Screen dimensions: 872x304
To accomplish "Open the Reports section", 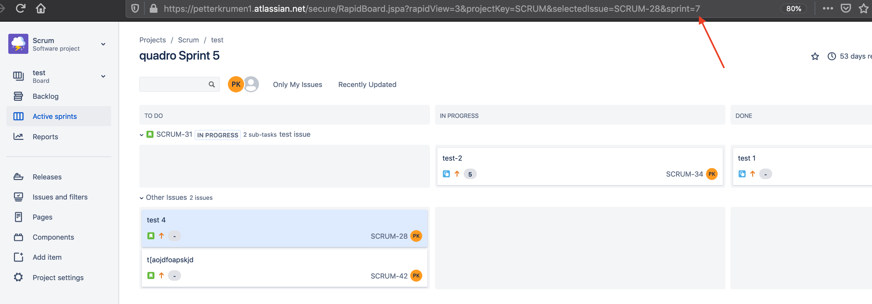I will point(46,136).
